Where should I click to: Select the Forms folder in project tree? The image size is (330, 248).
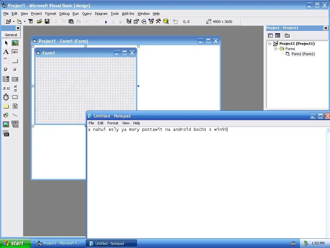pyautogui.click(x=290, y=49)
